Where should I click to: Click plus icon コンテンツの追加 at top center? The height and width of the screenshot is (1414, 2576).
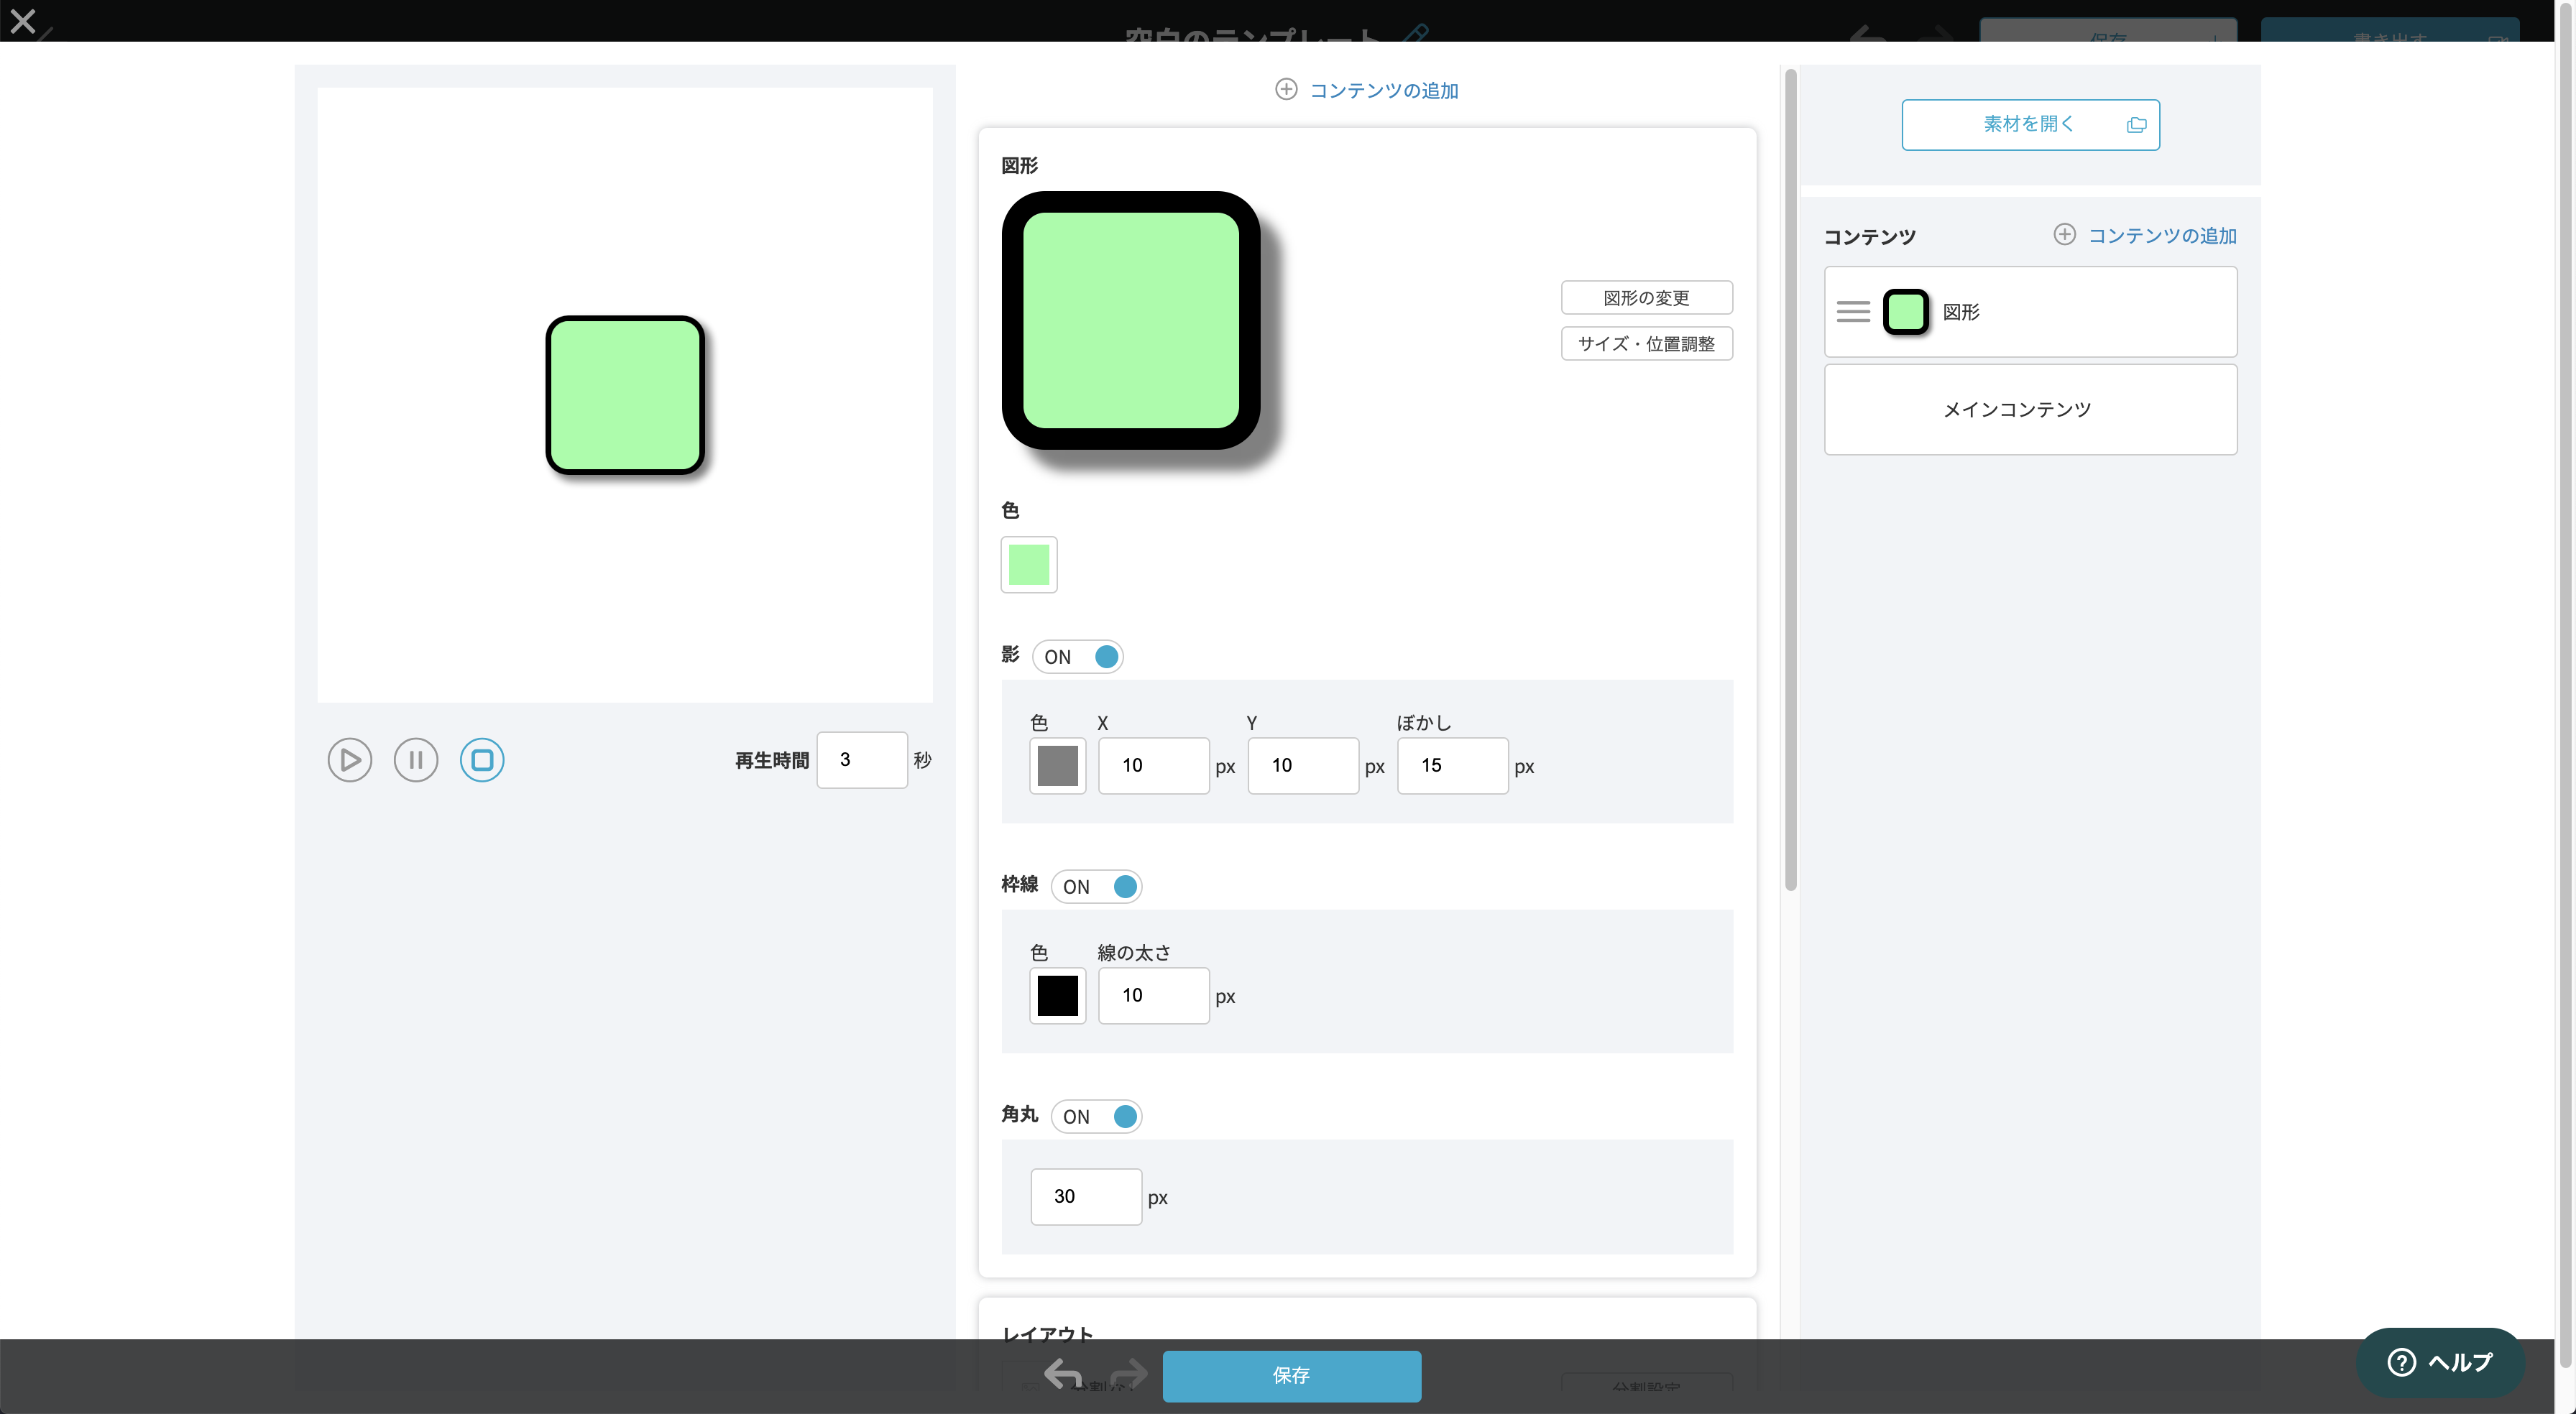[x=1285, y=90]
